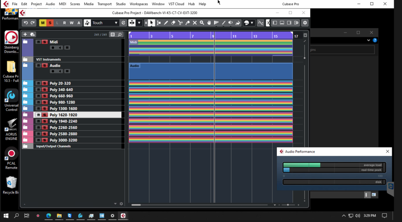Click the Redo arrow in toolbar
The height and width of the screenshot is (222, 402).
coord(33,23)
